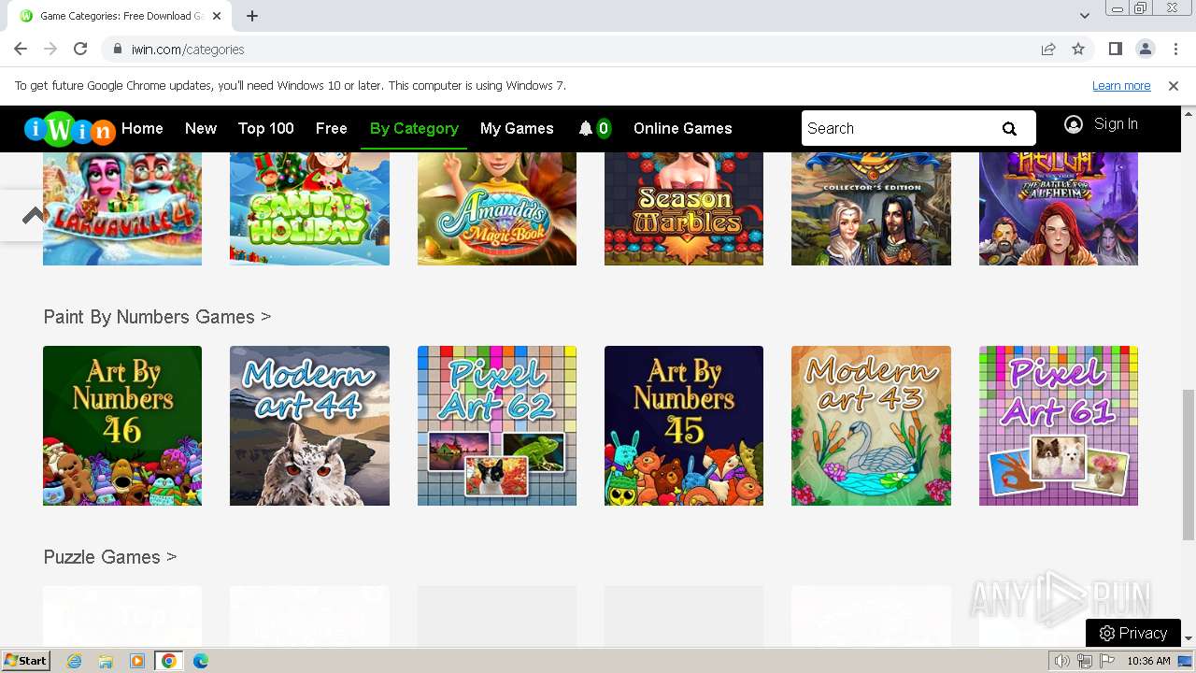The image size is (1196, 673).
Task: Open Pixel Art 62 game
Action: (x=497, y=426)
